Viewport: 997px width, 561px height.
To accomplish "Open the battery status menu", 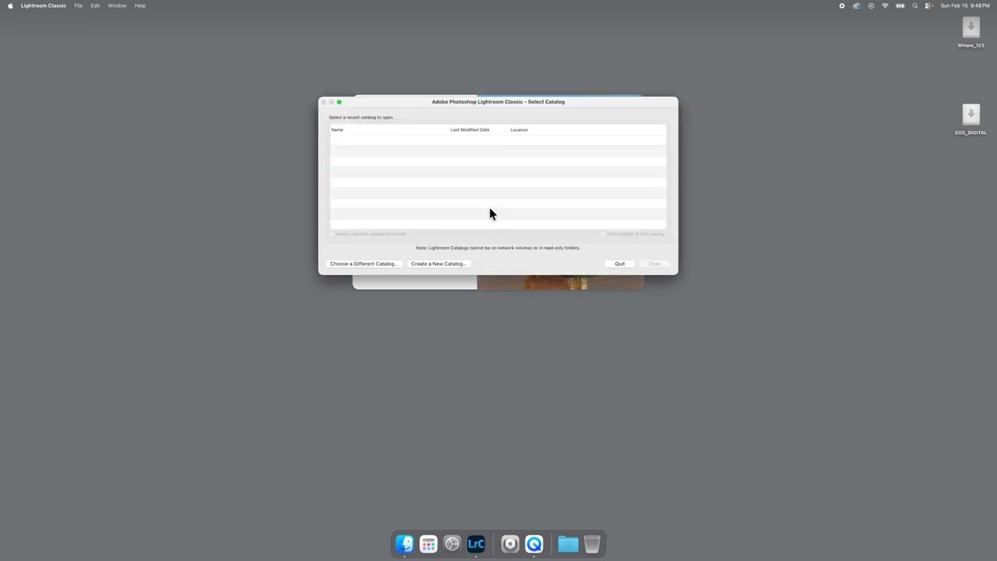I will click(900, 5).
